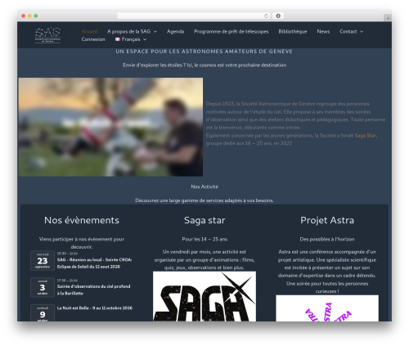Click the 17:30 – 23:30 event time
Screen dimensions: 409x346
tap(67, 281)
